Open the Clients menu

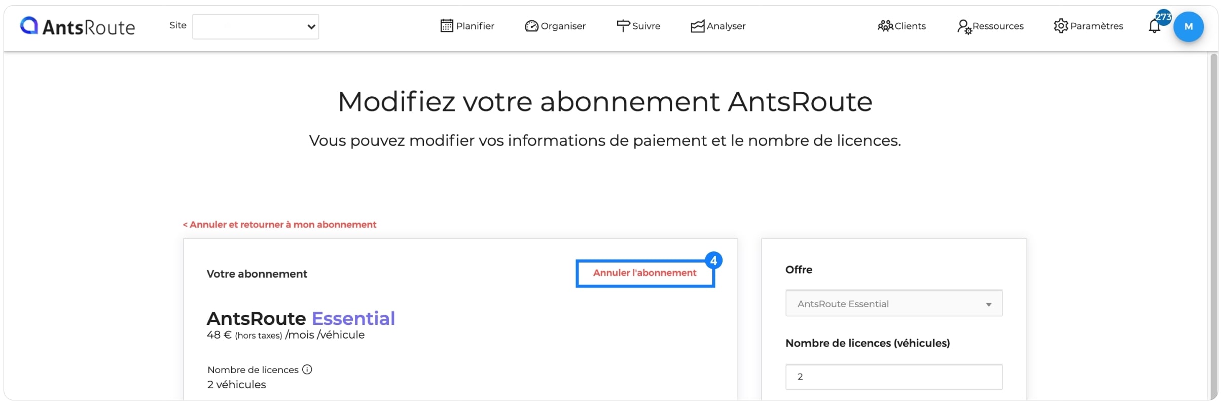(910, 26)
